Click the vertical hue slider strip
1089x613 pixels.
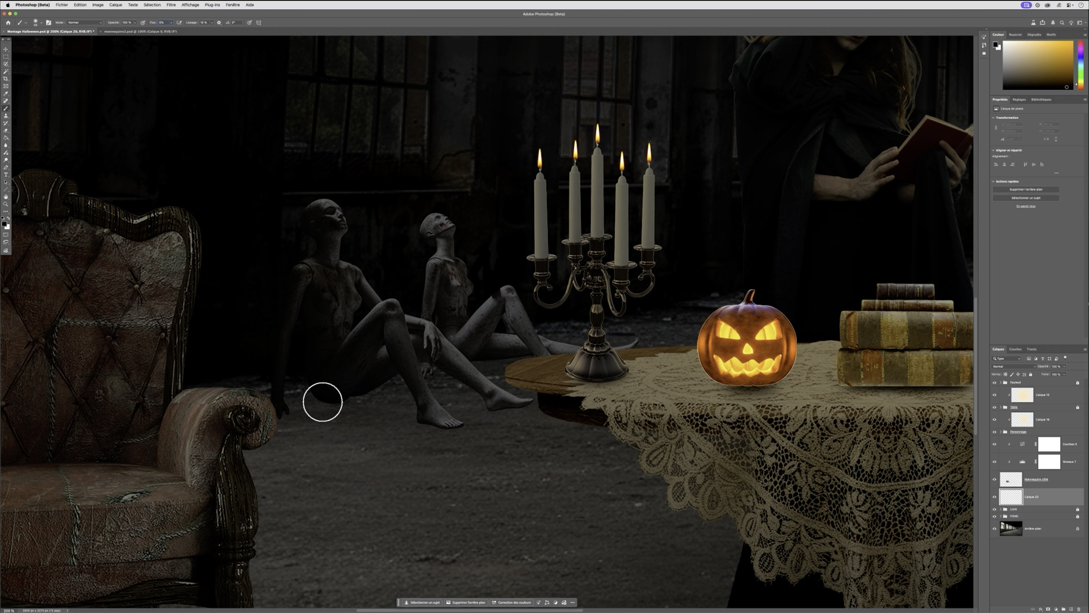(1080, 65)
